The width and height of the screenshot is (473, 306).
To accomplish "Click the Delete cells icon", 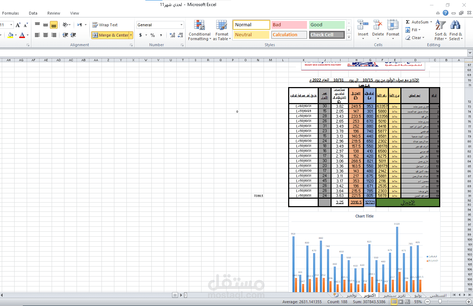I will [378, 25].
